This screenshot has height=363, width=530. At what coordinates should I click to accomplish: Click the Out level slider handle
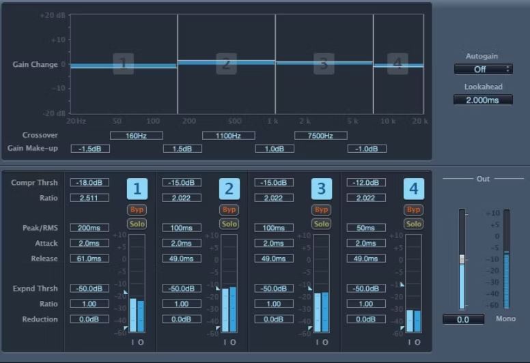462,259
